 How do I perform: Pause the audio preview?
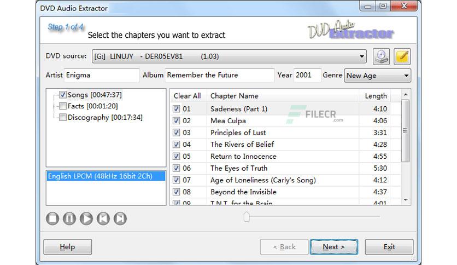click(x=69, y=218)
